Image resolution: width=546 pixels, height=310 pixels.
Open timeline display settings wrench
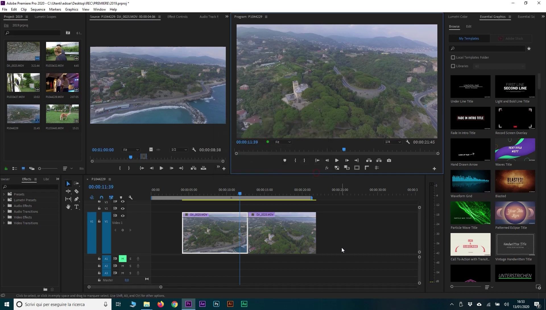[x=131, y=197]
